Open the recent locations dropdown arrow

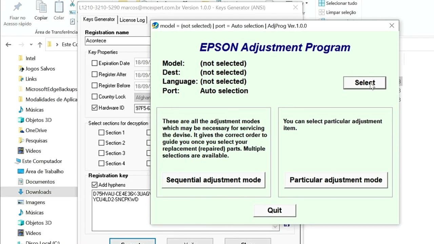[x=31, y=44]
